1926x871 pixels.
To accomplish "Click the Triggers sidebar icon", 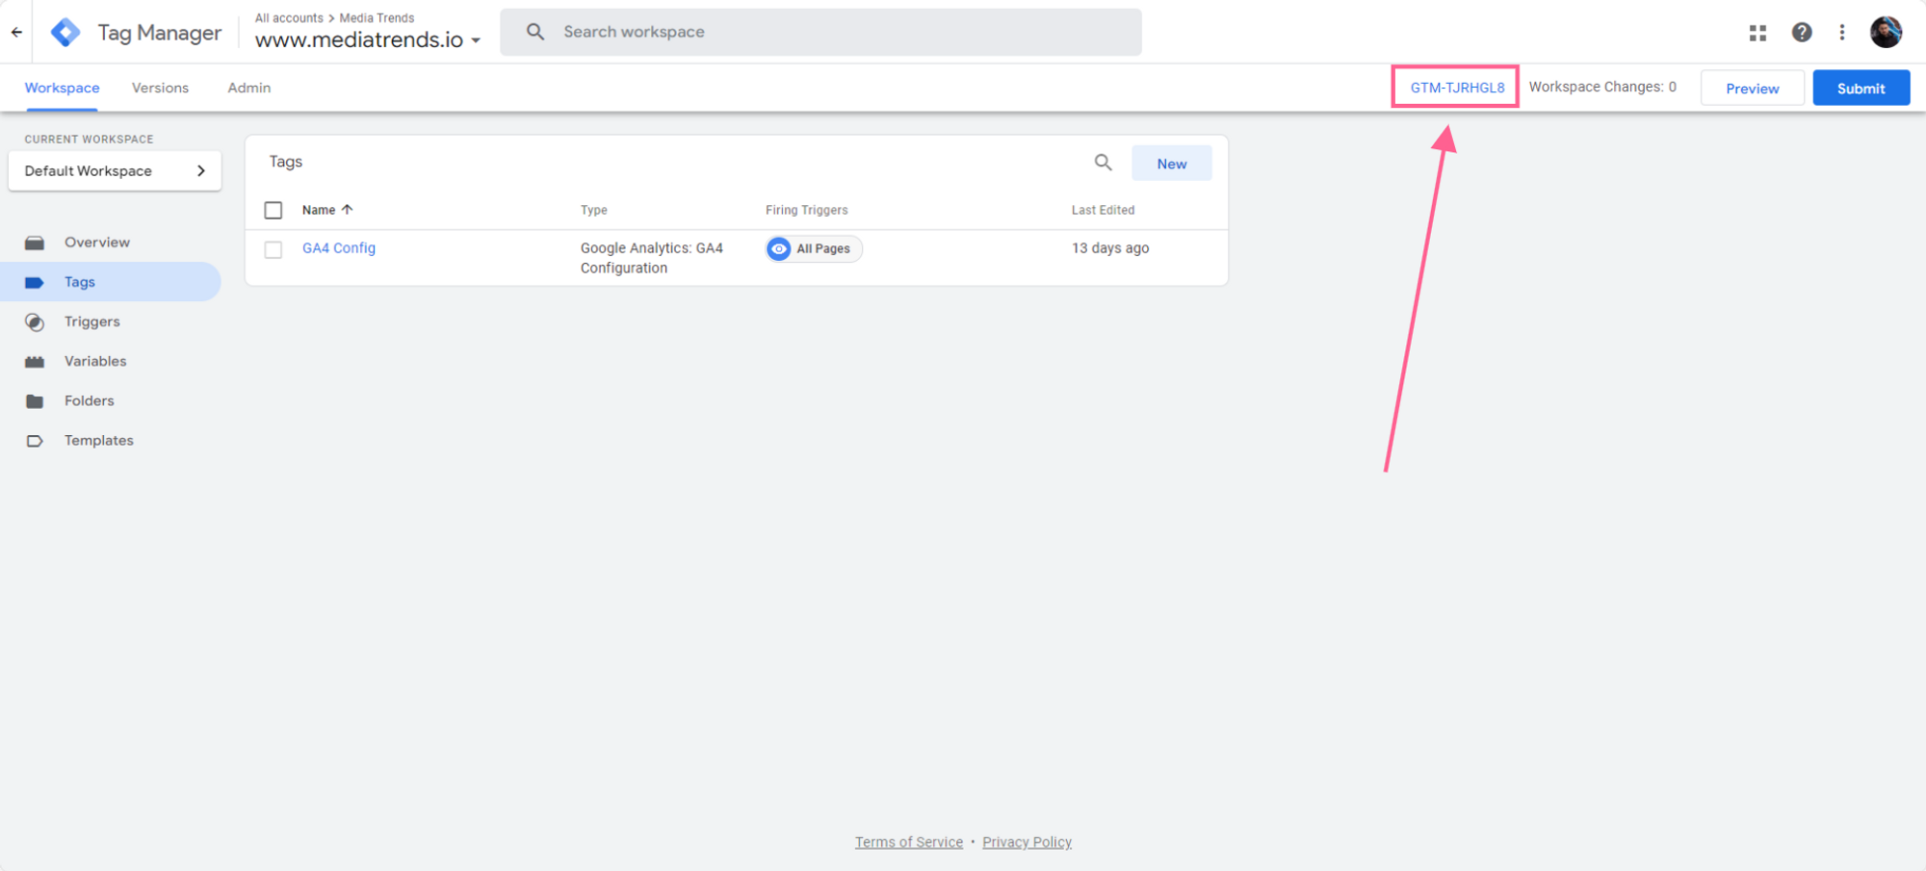I will [x=35, y=321].
